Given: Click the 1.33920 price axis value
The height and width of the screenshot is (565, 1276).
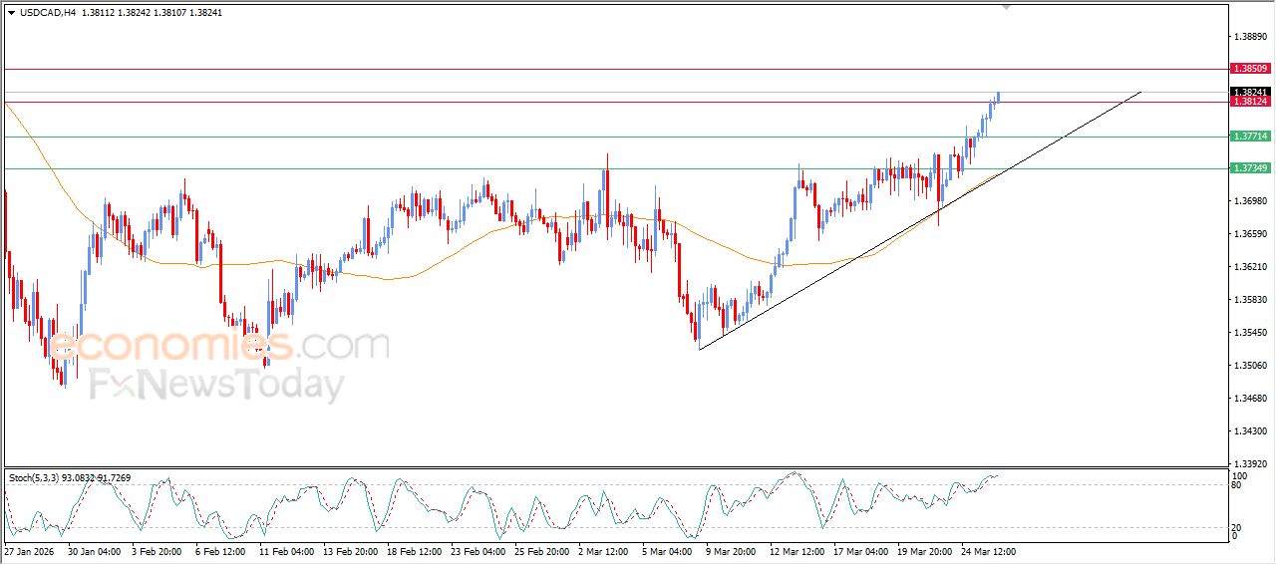Looking at the screenshot, I should pos(1249,463).
